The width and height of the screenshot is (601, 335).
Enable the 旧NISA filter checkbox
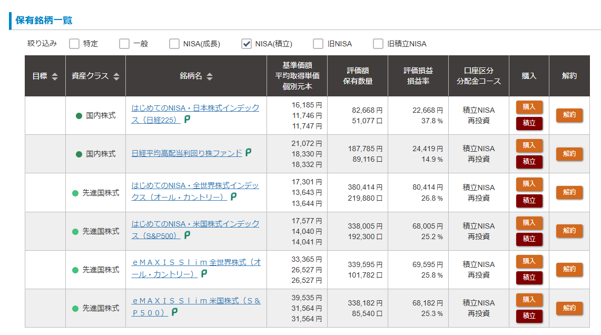[318, 44]
